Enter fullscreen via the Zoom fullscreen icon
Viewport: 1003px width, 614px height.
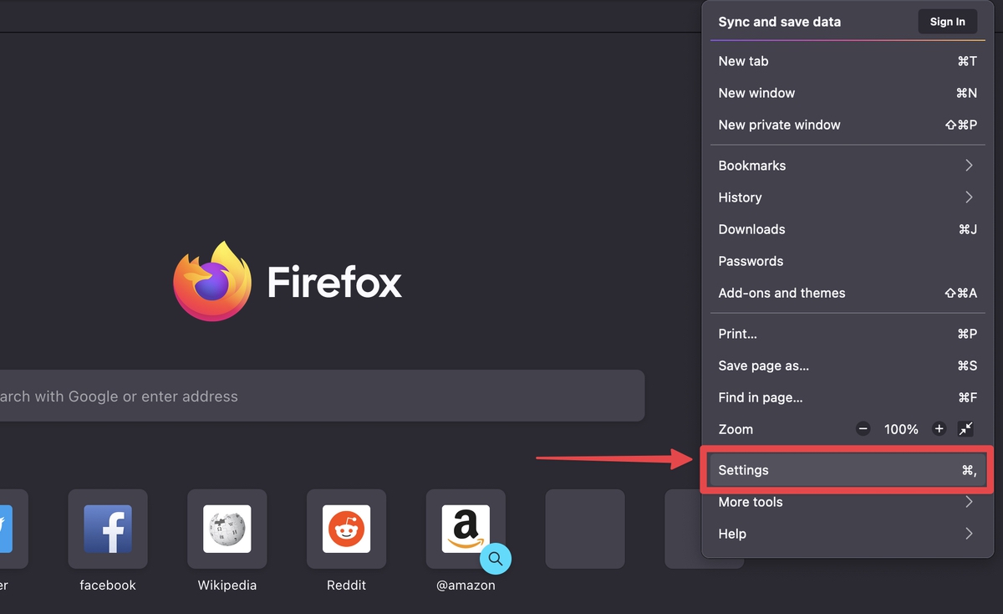tap(966, 429)
